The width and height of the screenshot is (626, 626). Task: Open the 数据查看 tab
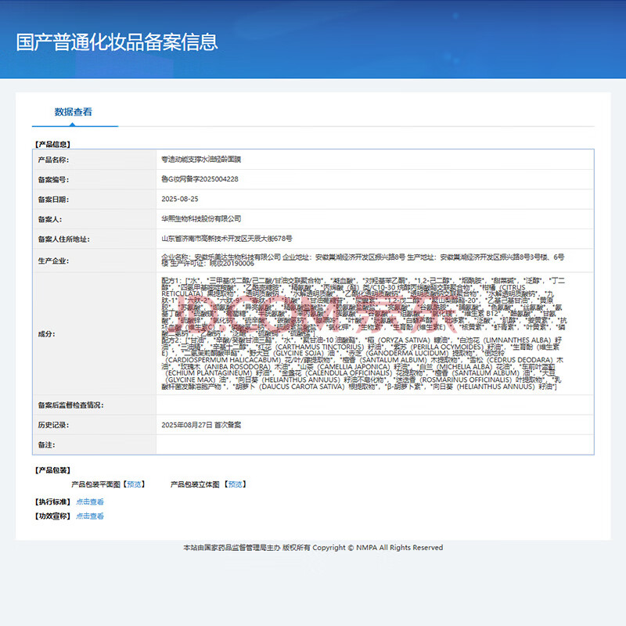(73, 112)
